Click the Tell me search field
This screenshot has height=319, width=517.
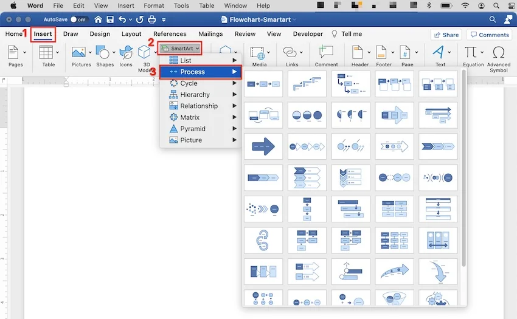click(x=347, y=33)
